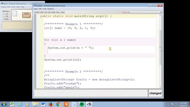This screenshot has height=107, width=190.
Task: Click the editor scroll-up arrow
Action: (160, 15)
